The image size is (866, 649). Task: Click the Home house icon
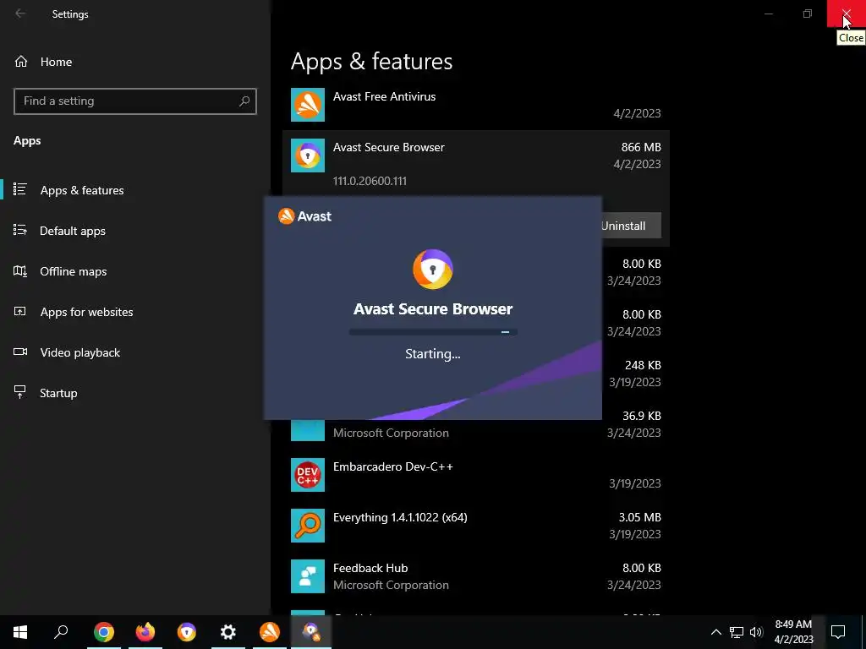click(x=21, y=61)
